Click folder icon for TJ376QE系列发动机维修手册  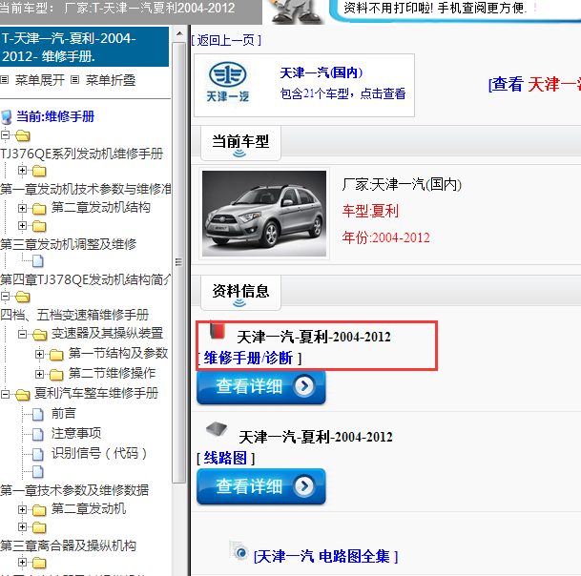[x=23, y=135]
